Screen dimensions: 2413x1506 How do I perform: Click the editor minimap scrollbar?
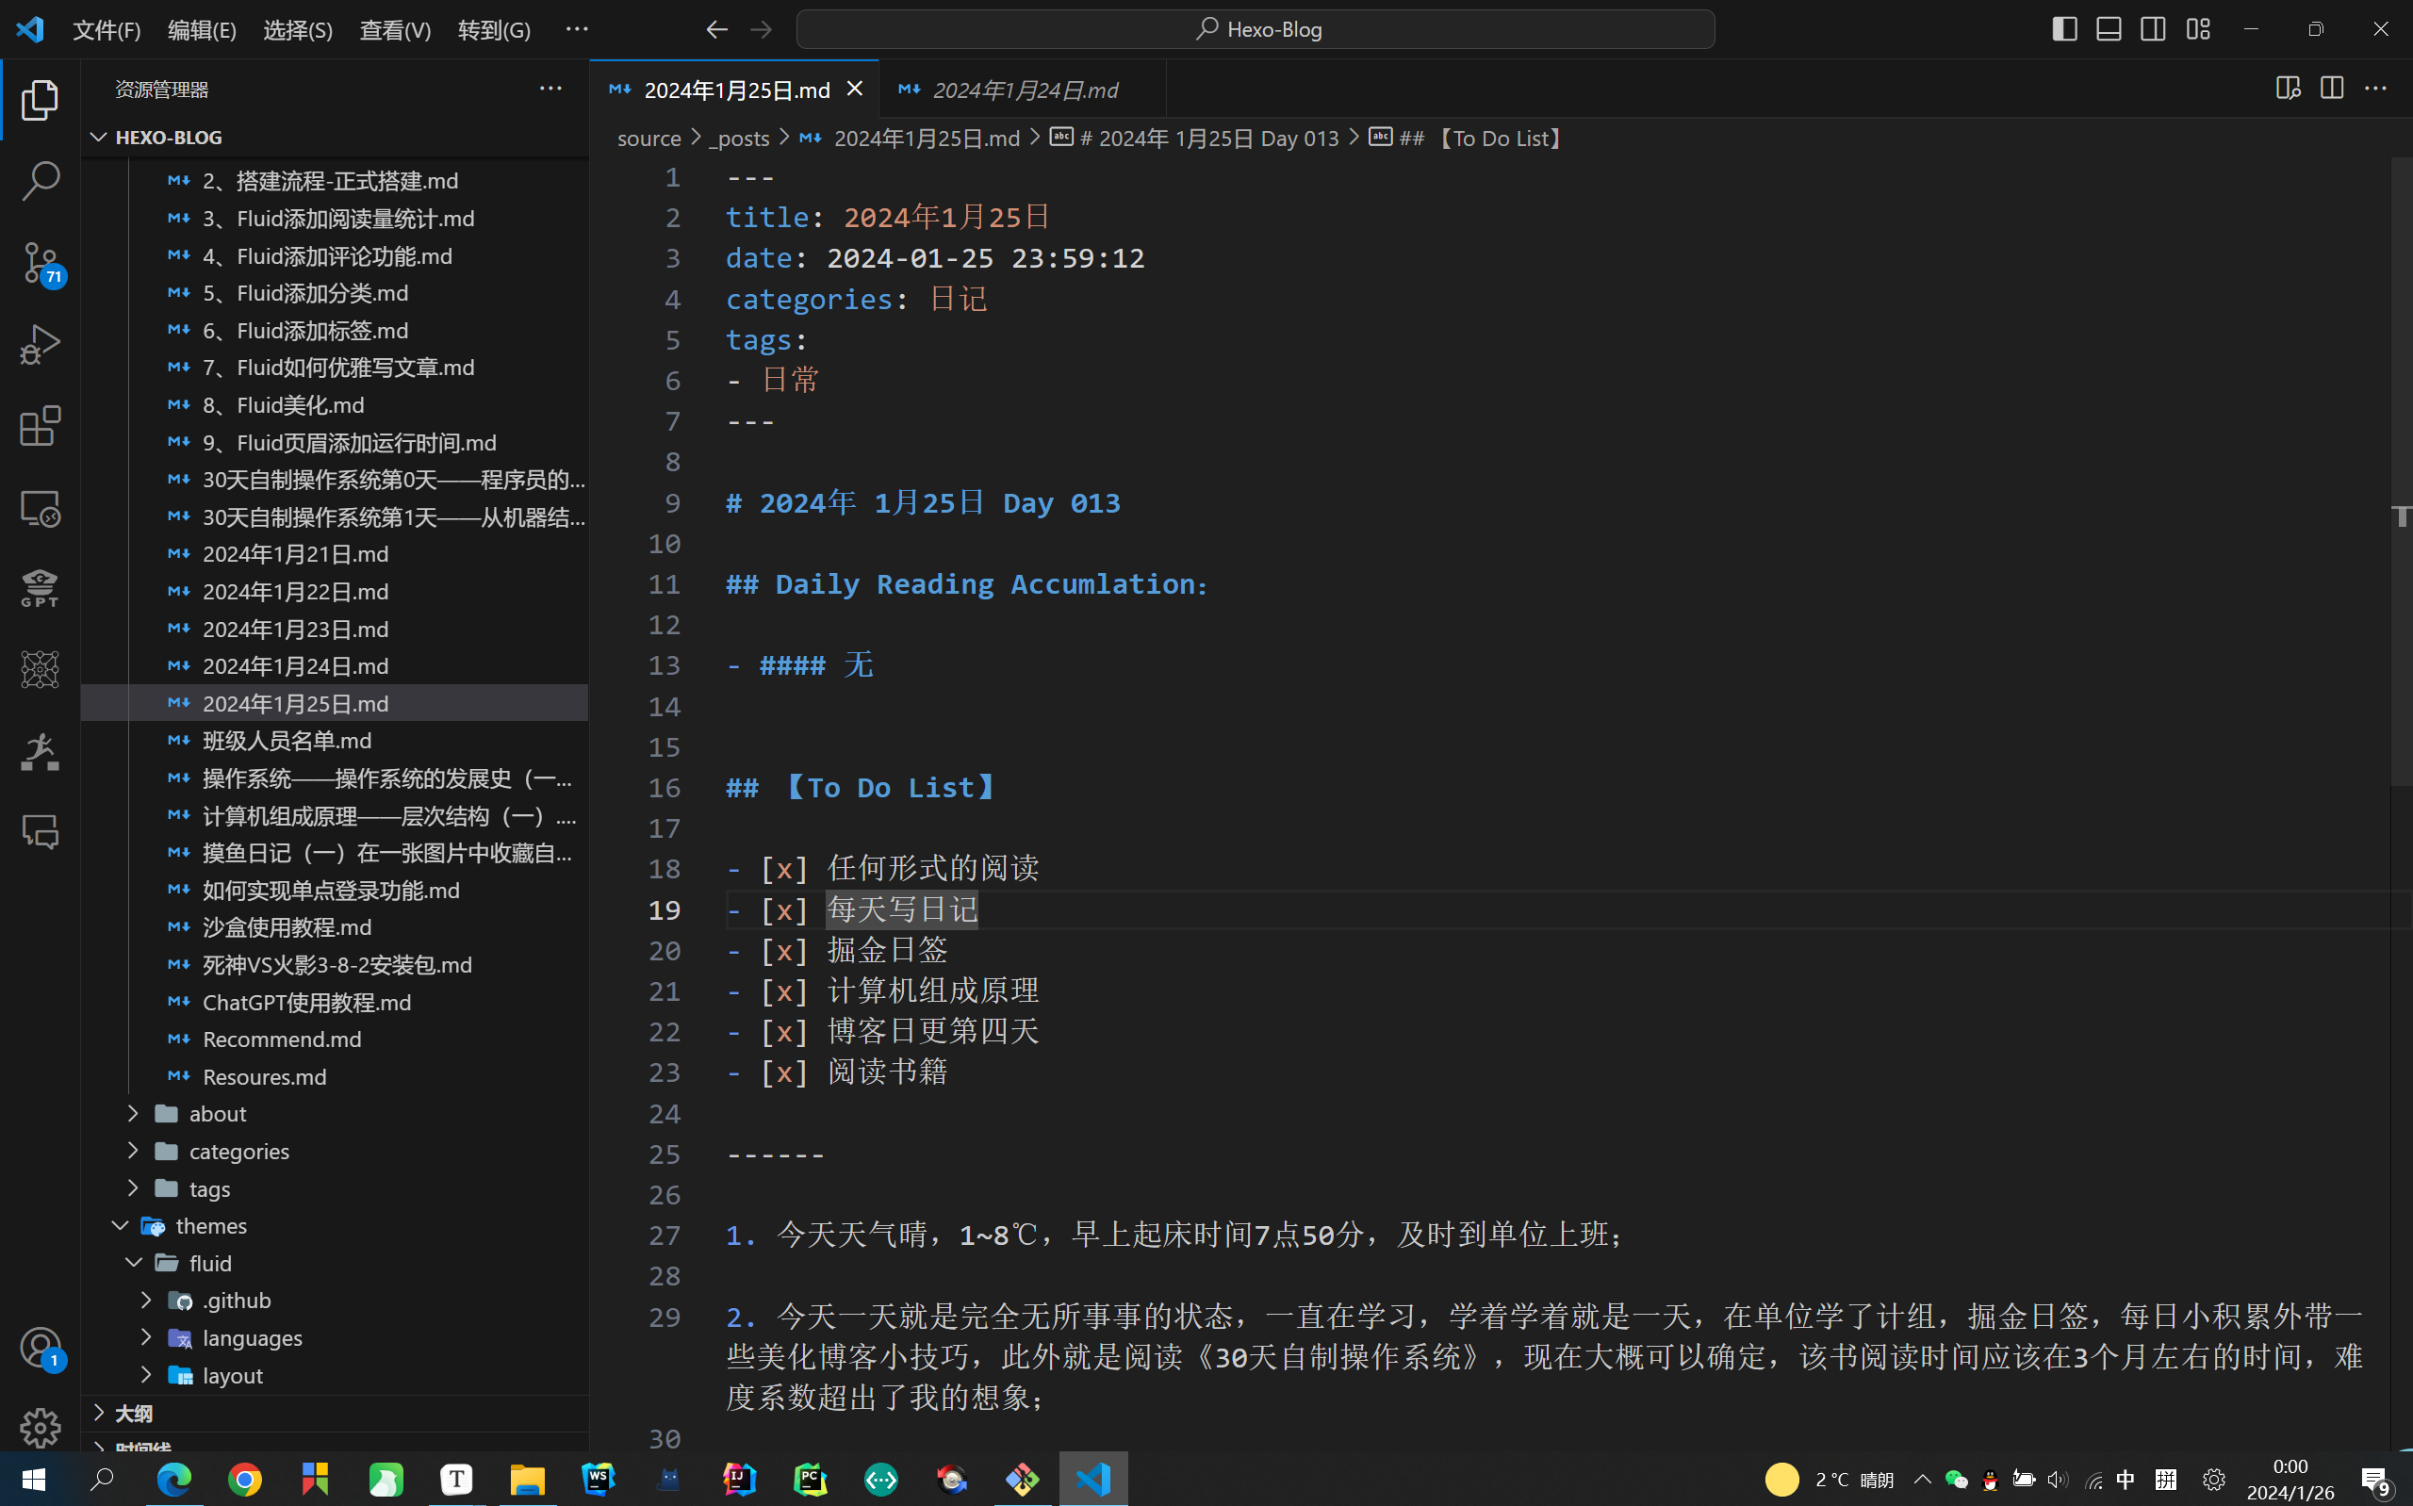click(2401, 472)
